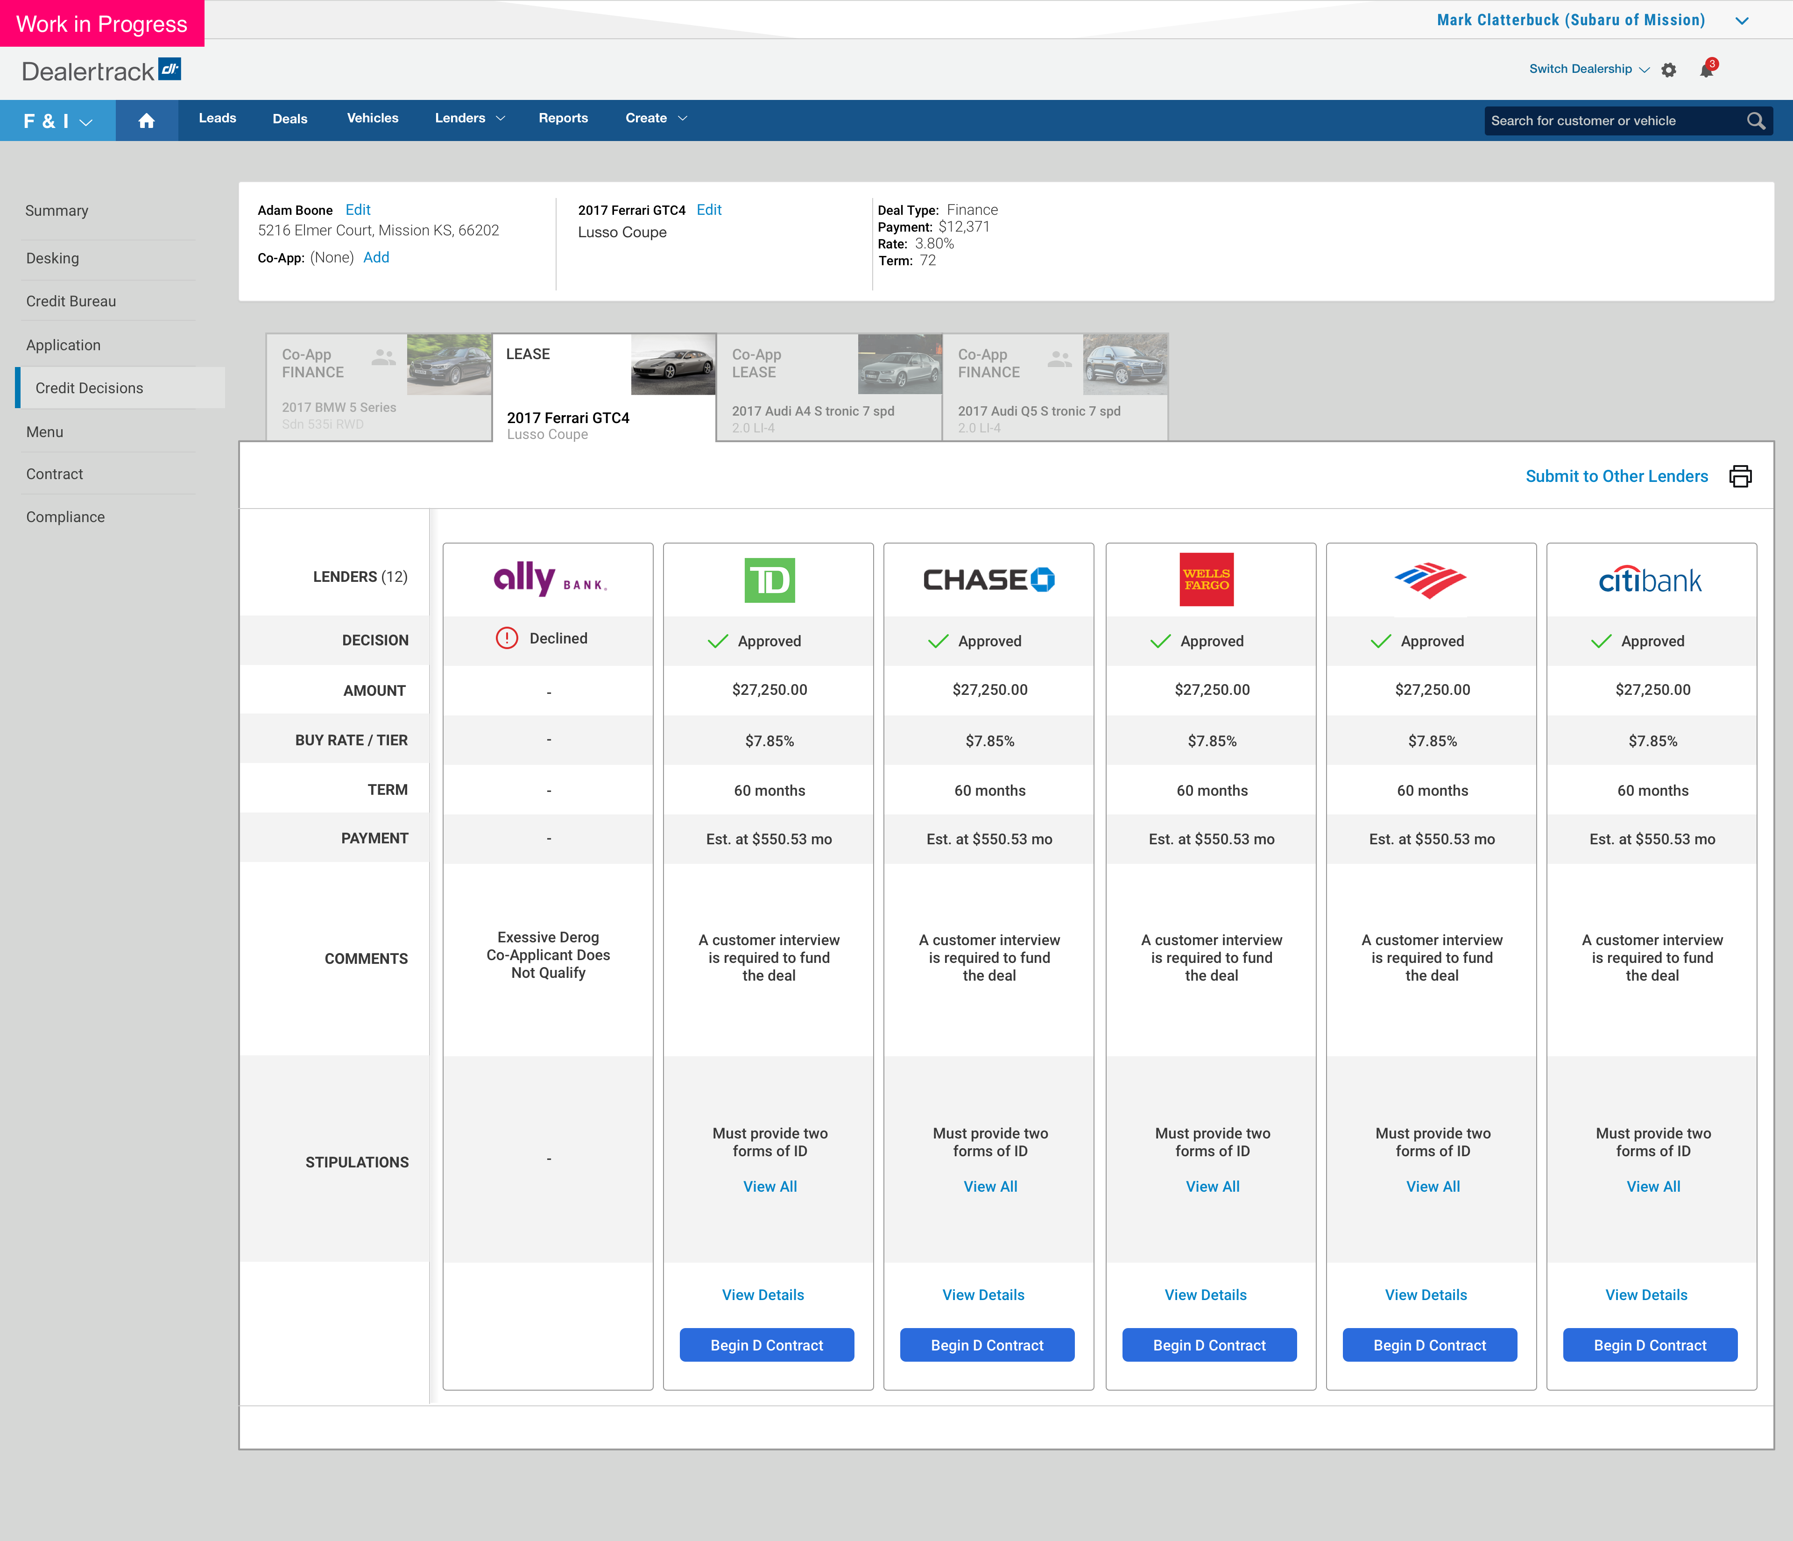
Task: Add a co-applicant
Action: pos(376,258)
